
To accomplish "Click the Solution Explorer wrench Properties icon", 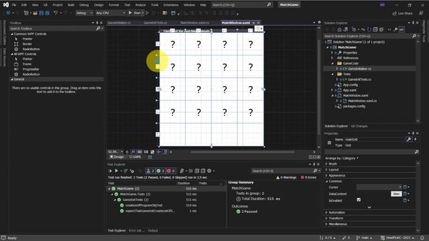I will tap(395, 29).
